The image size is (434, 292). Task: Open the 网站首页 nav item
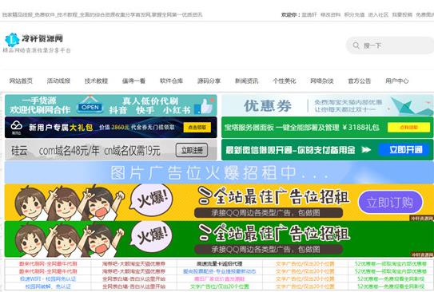coord(21,81)
